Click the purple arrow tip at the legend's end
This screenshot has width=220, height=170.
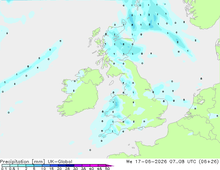(x=110, y=165)
